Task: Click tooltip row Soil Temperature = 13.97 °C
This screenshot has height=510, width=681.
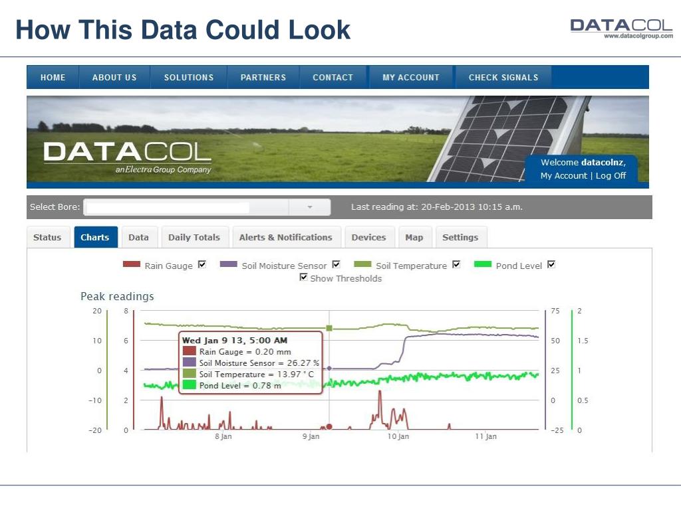Action: coord(249,375)
